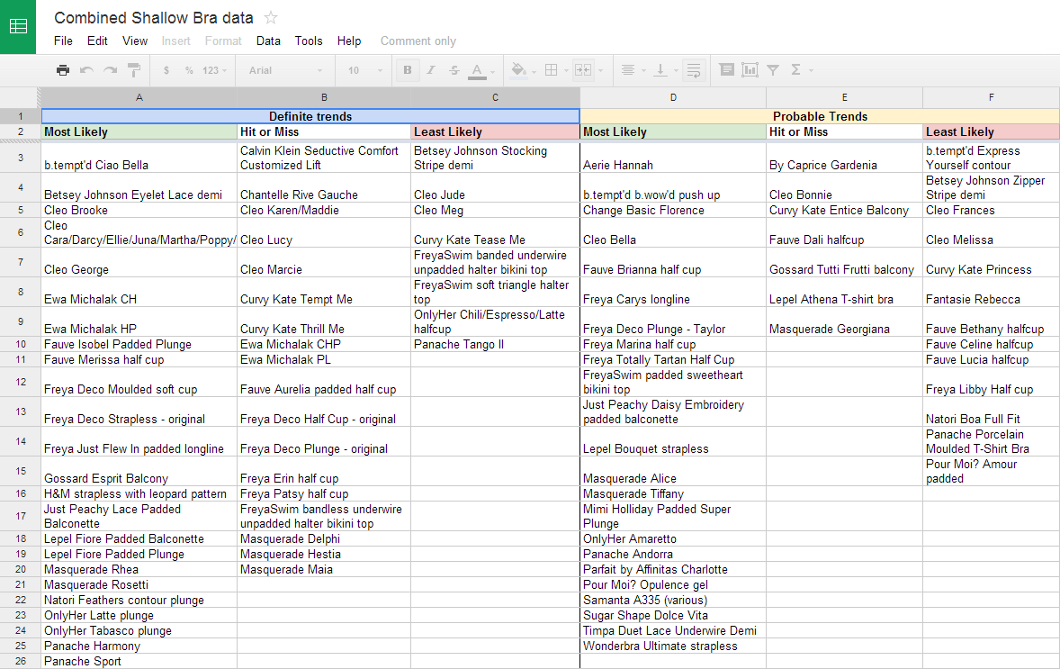Screen dimensions: 1060x669
Task: Open Google Sheets home via green icon
Action: (18, 26)
